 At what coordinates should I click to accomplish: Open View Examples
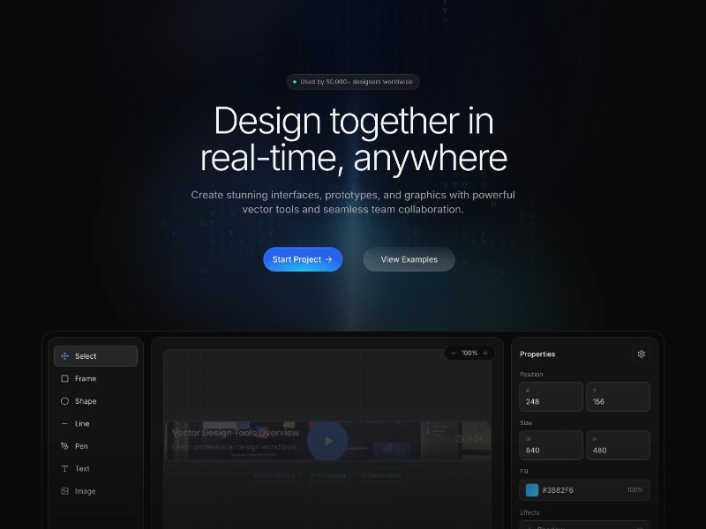[409, 259]
